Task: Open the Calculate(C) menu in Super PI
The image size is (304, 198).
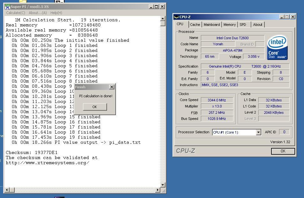Action: (x=16, y=13)
